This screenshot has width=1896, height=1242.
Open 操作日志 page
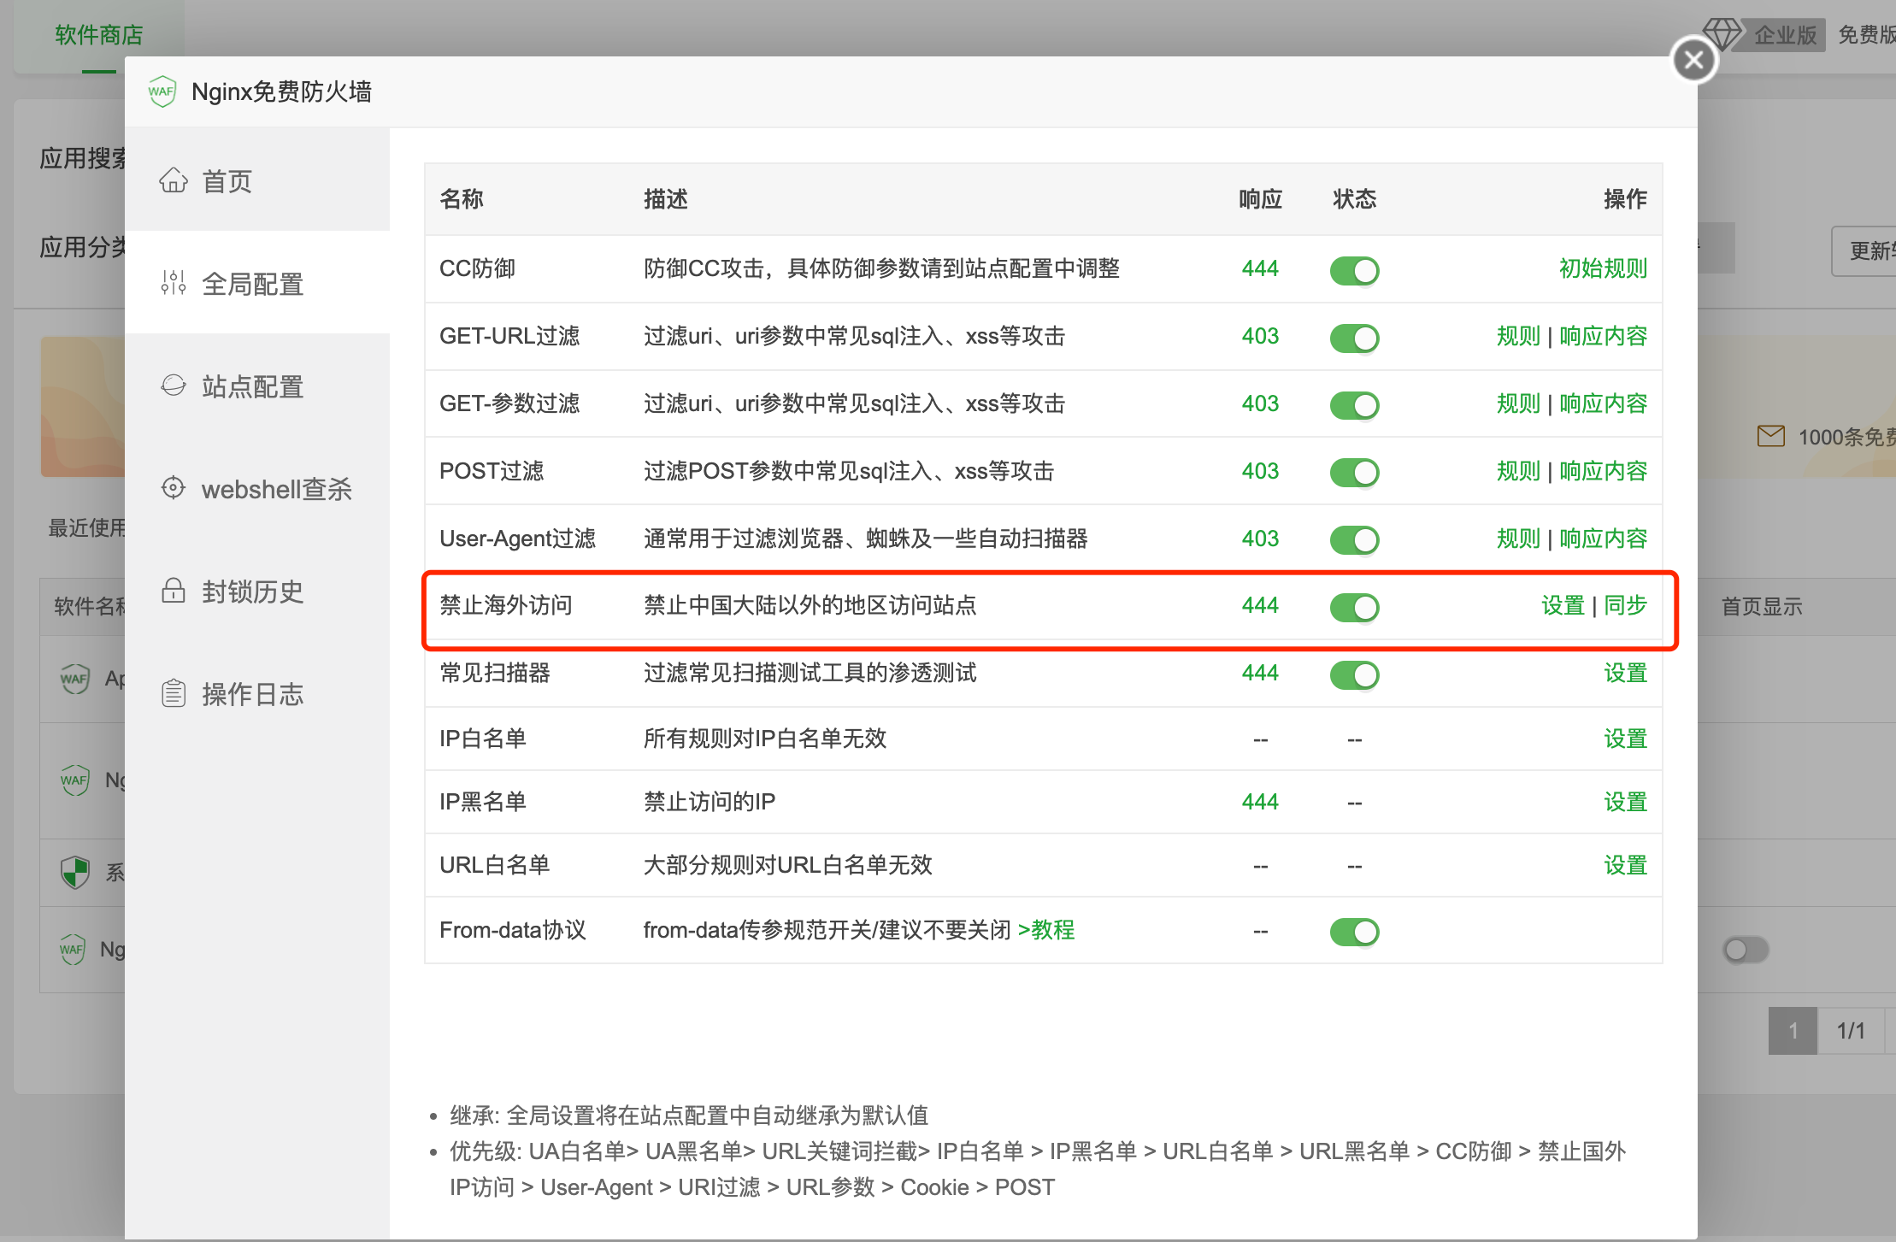tap(257, 694)
